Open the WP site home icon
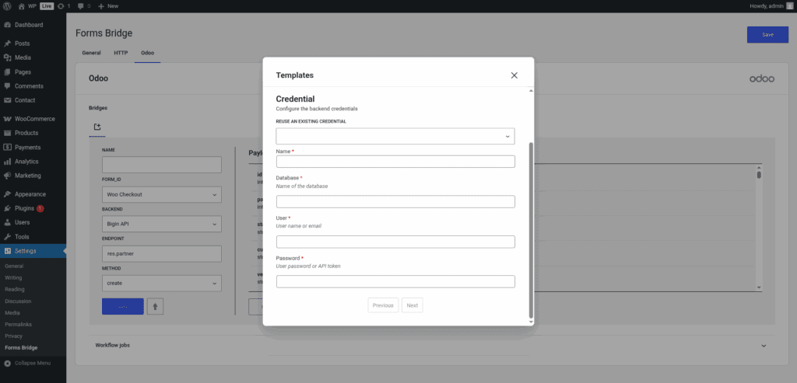 click(x=21, y=6)
